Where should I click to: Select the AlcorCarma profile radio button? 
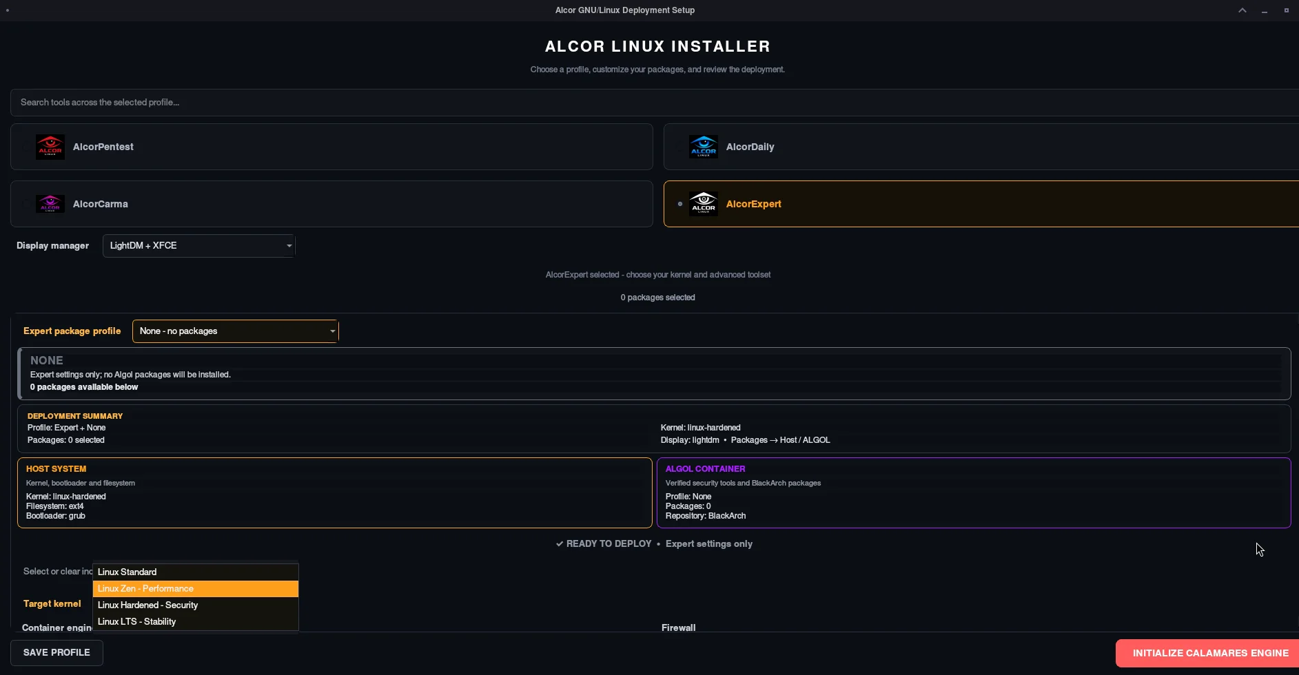tap(27, 204)
